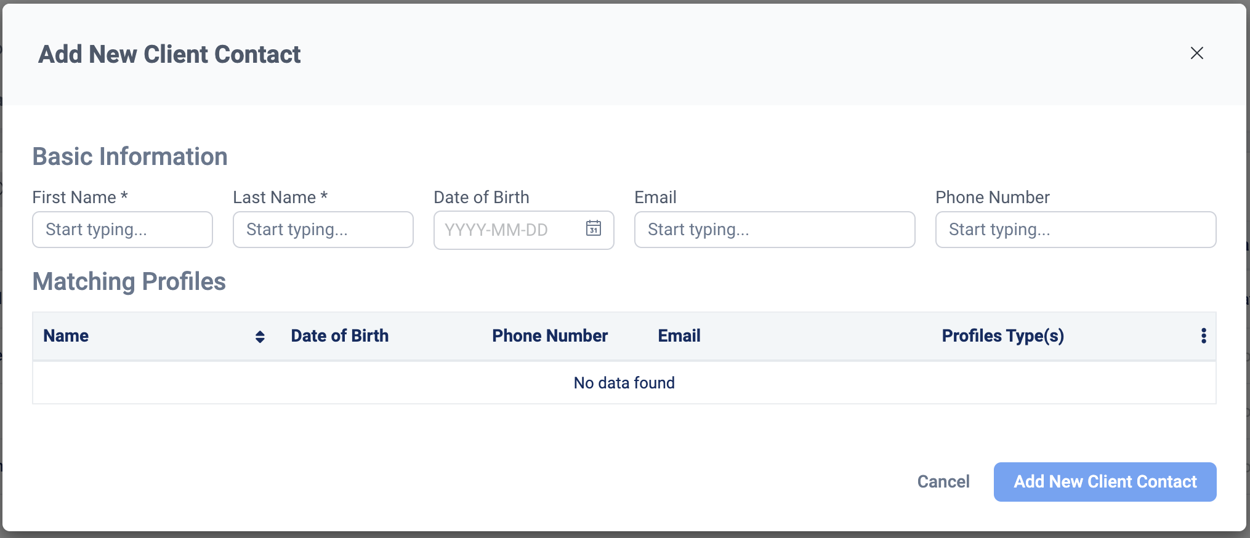
Task: Click the kebab menu on the Matching Profiles table
Action: point(1203,335)
